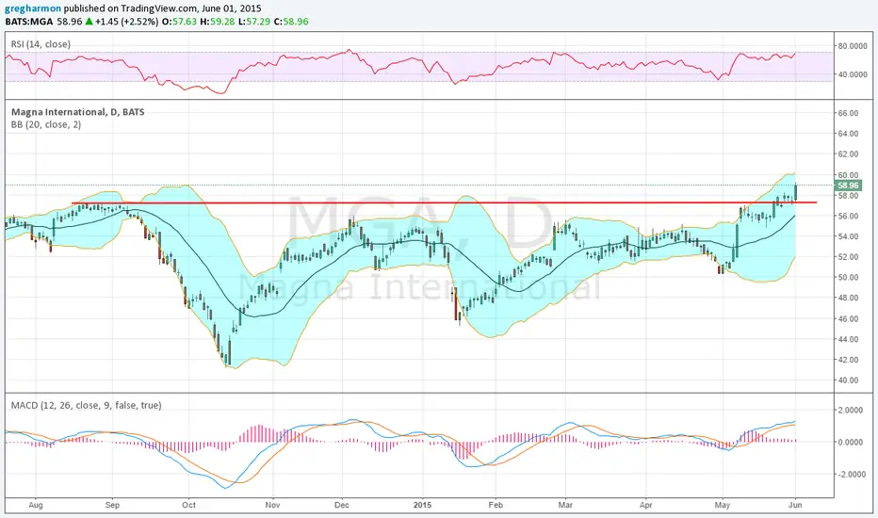Screen dimensions: 878x518
Task: Click the O:57.63 open value
Action: click(179, 22)
